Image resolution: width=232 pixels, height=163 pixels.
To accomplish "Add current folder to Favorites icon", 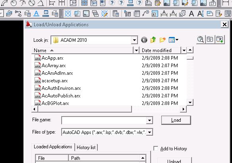I will (220, 39).
